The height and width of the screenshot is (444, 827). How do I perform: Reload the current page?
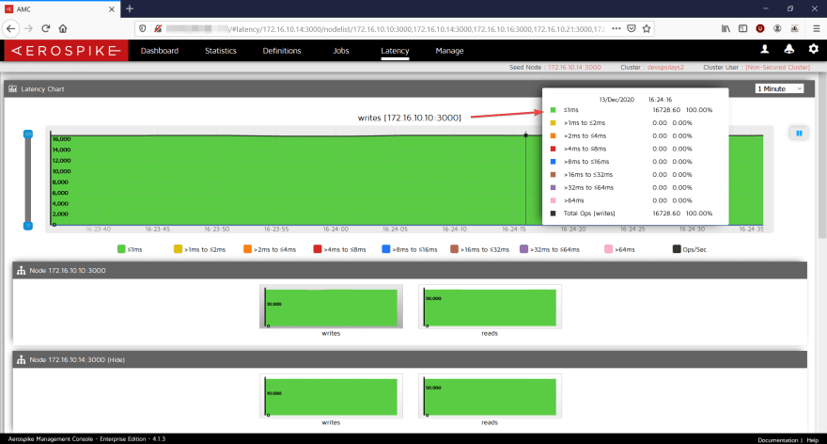[46, 28]
